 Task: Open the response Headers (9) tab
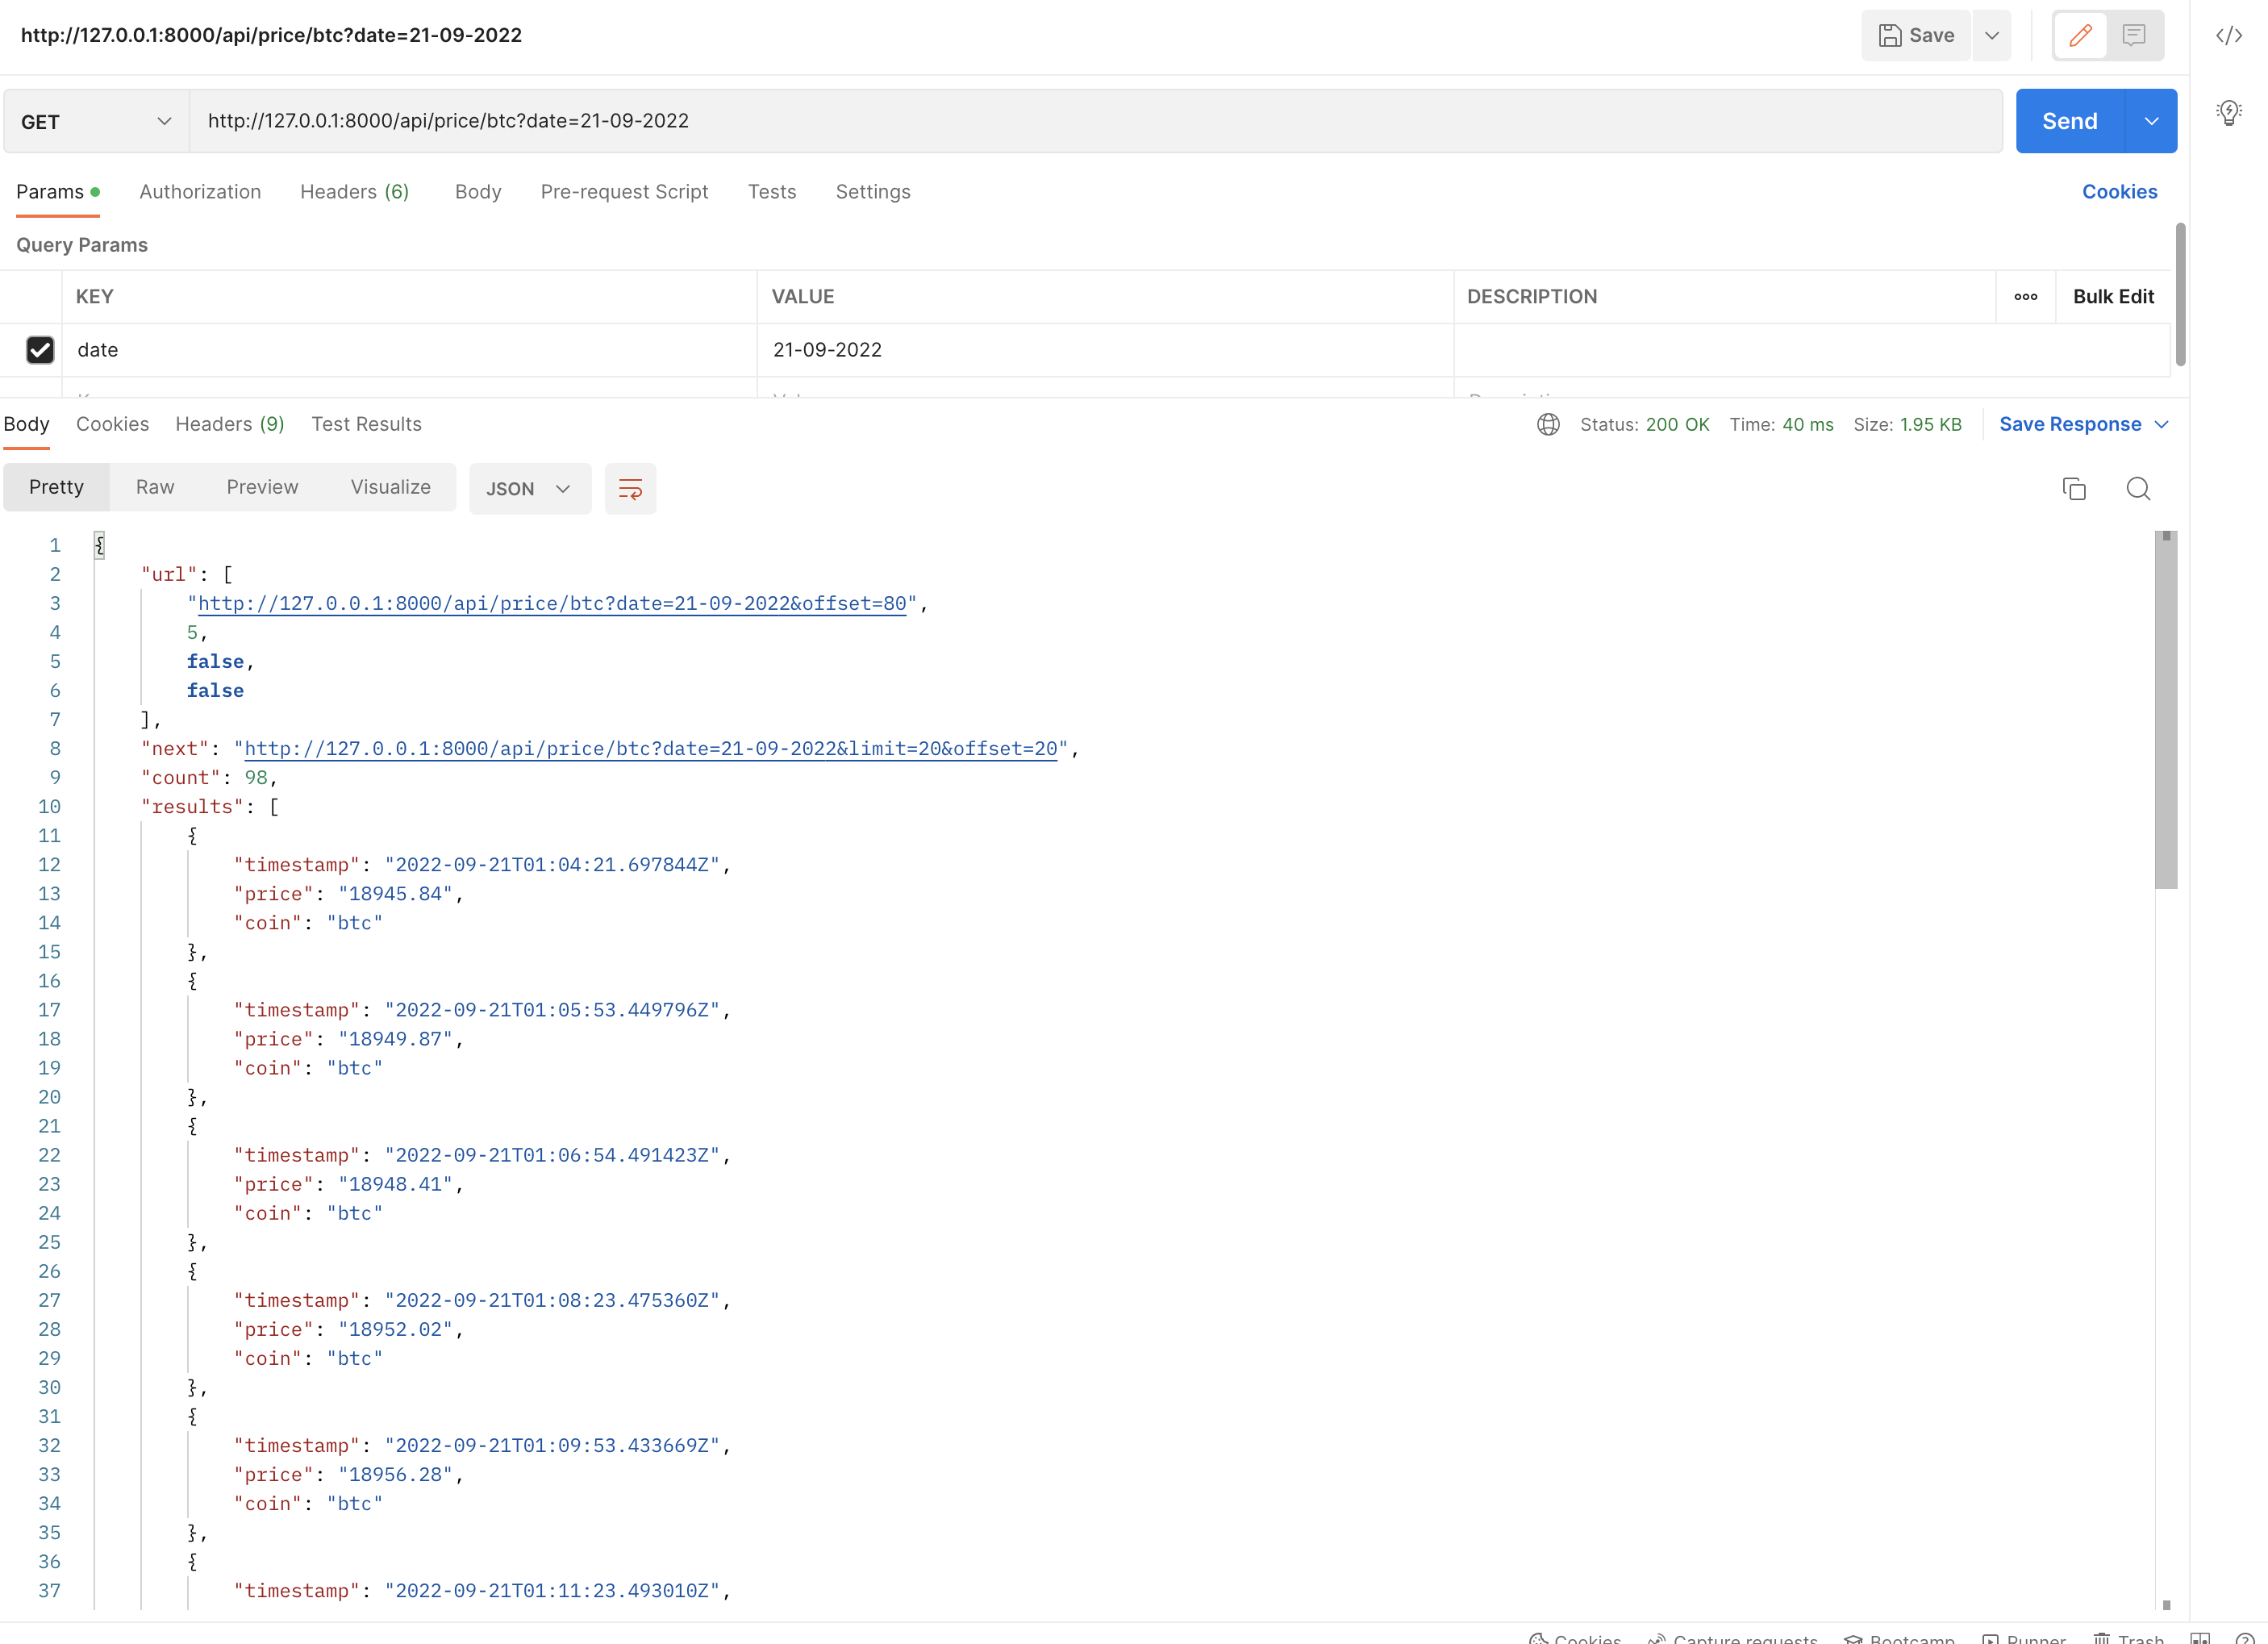229,424
